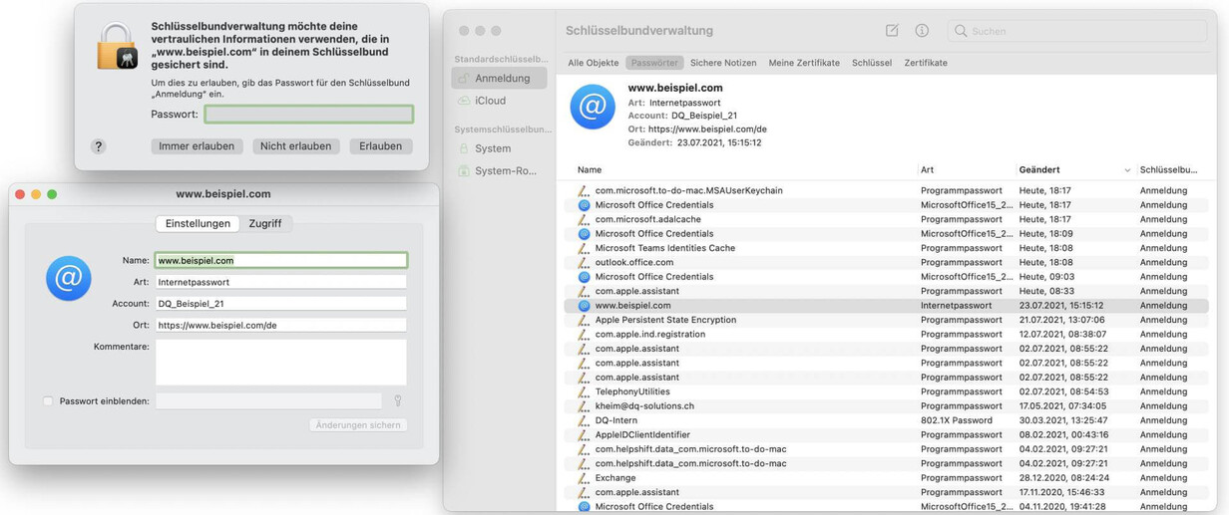Screen dimensions: 1229x515
Task: Open the Meine Zertifikate tab
Action: [804, 63]
